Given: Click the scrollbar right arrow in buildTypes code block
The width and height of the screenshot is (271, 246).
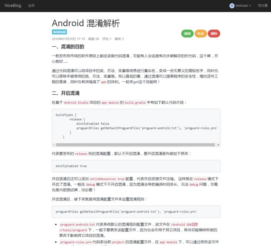Looking at the screenshot, I should point(218,145).
